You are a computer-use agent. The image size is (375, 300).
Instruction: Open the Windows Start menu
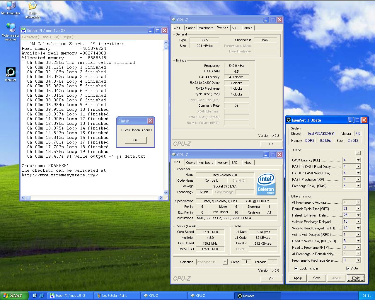(x=14, y=296)
